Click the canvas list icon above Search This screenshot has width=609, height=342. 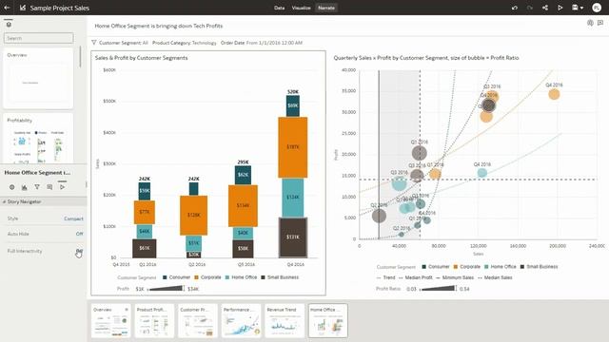pyautogui.click(x=9, y=25)
